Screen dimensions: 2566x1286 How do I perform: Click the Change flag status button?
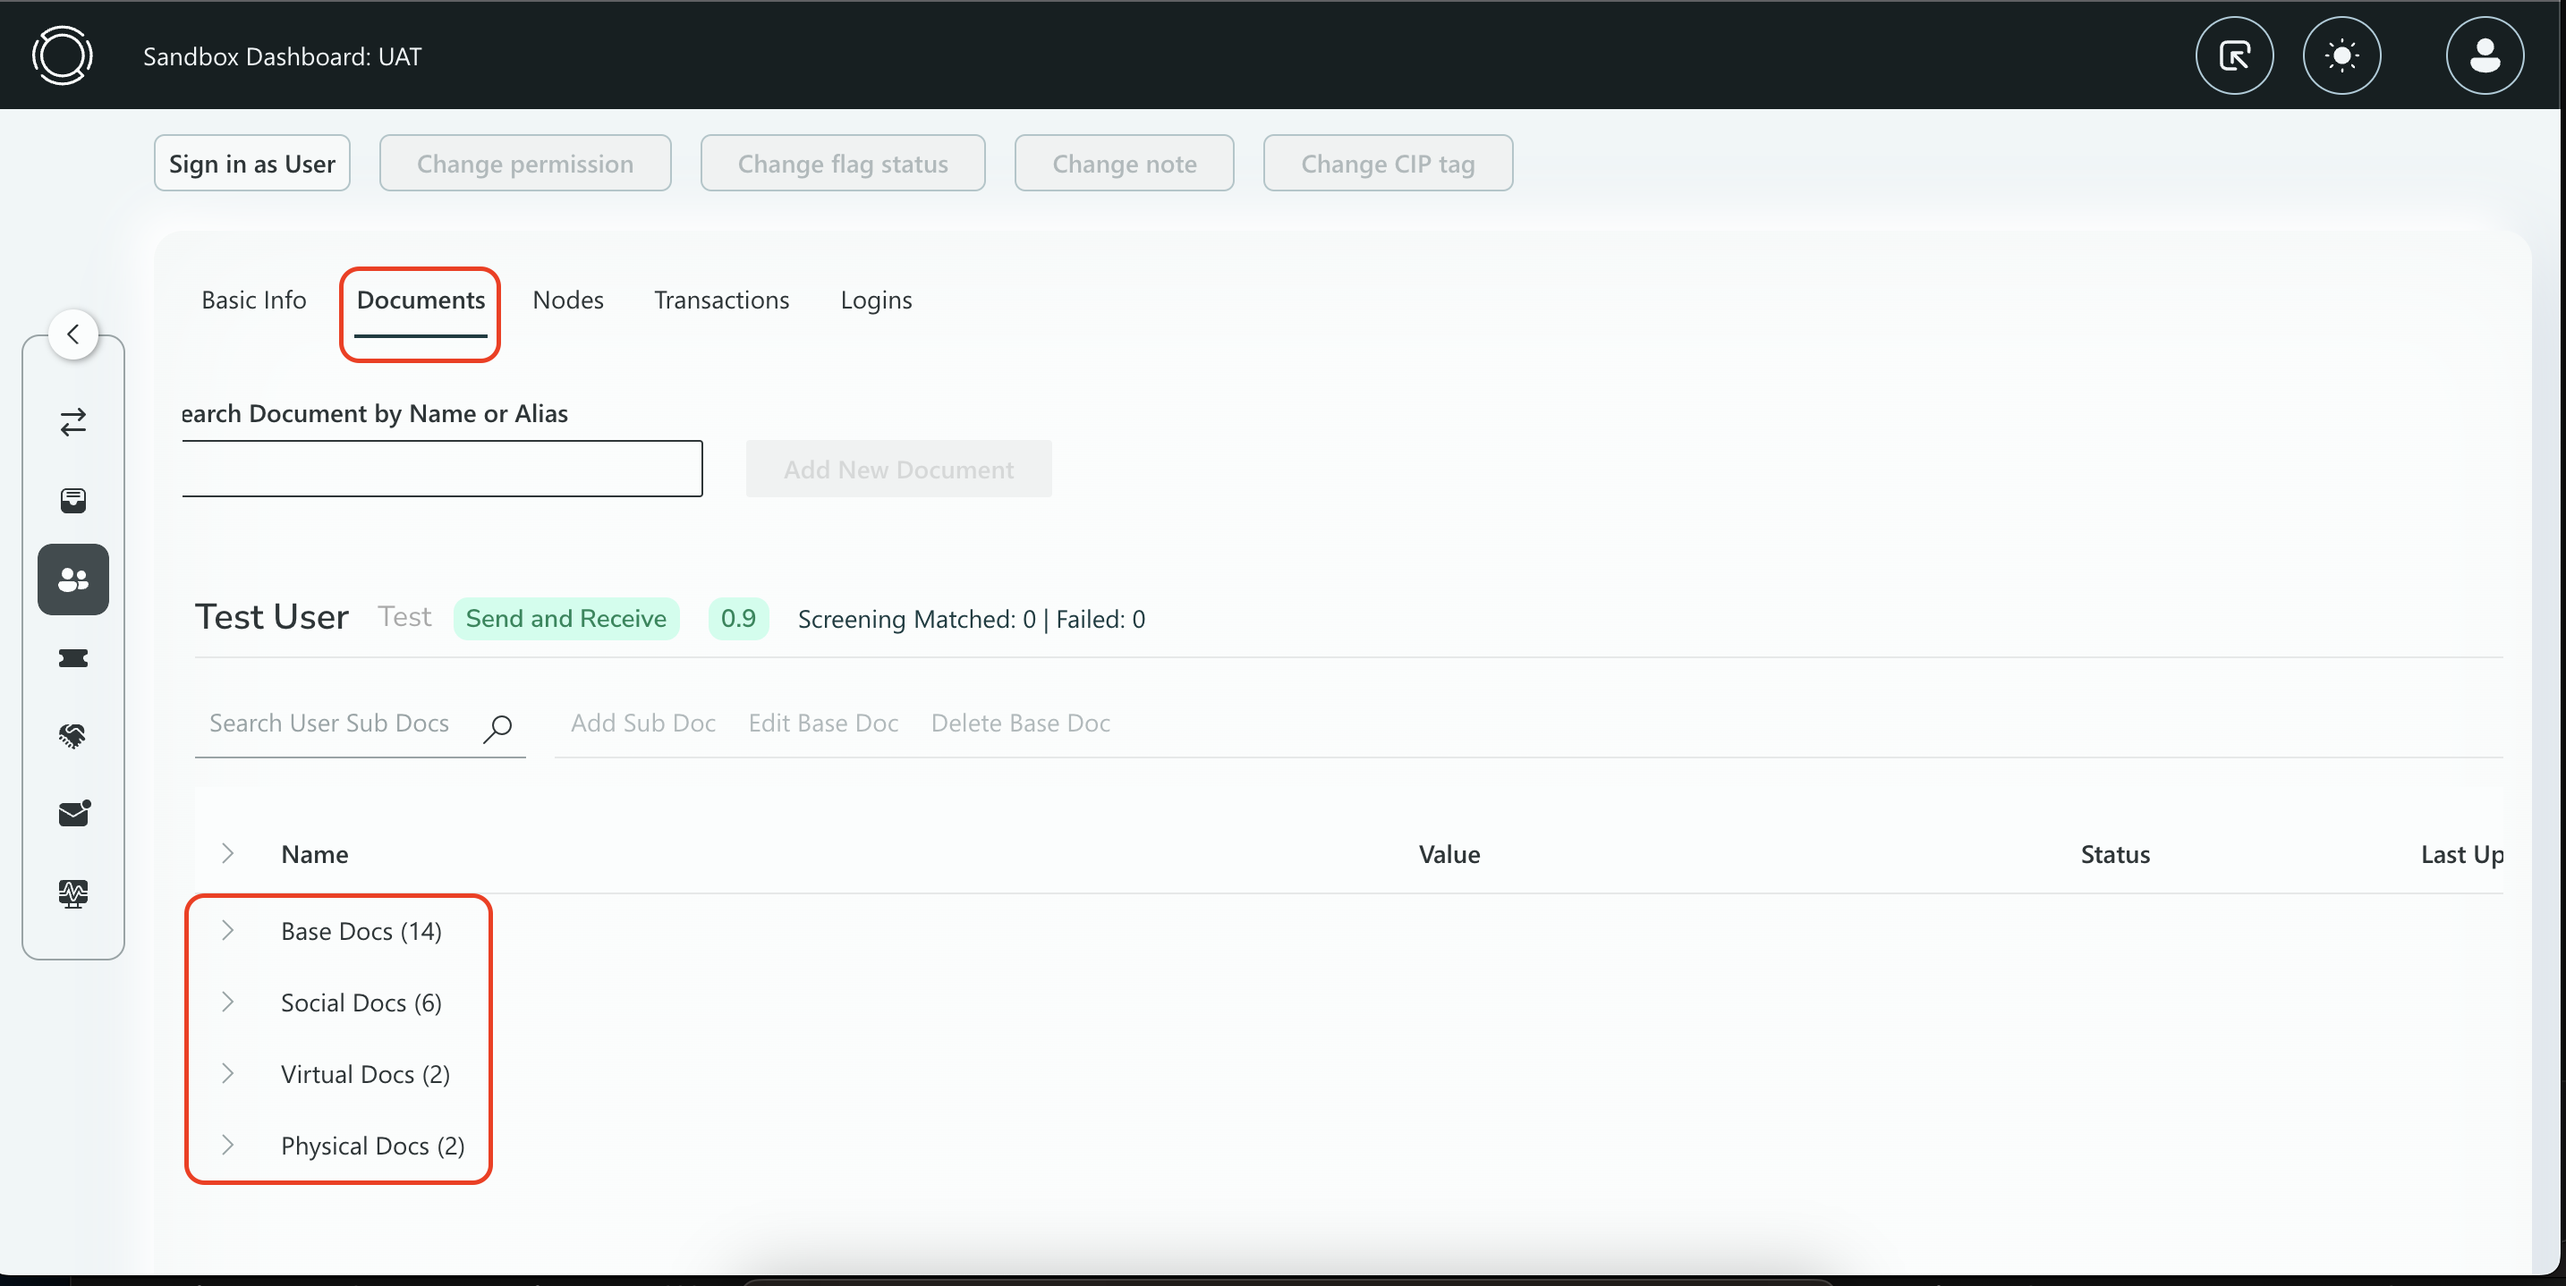click(x=843, y=164)
